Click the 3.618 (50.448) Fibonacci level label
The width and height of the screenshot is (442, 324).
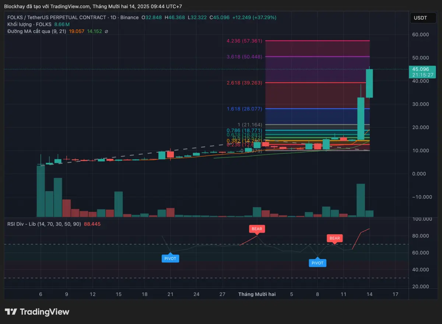coord(244,57)
